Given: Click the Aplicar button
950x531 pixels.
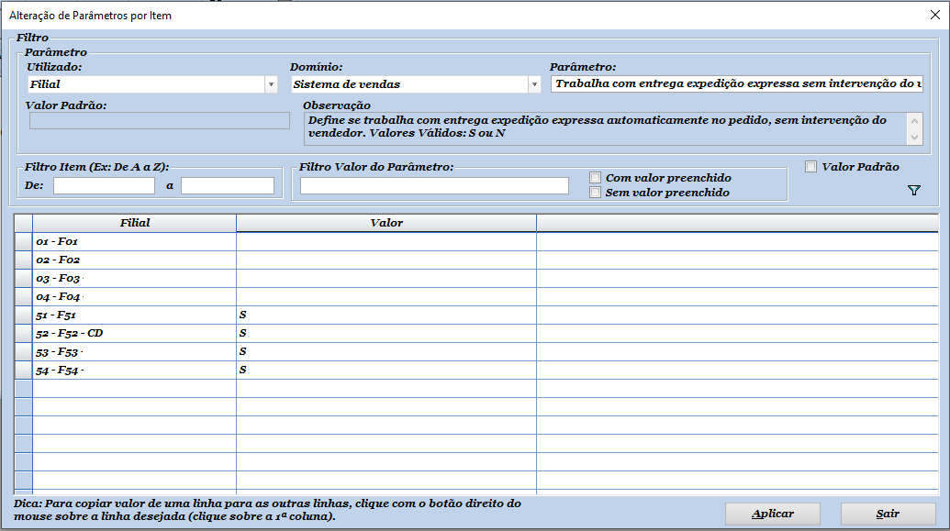Looking at the screenshot, I should click(x=773, y=514).
